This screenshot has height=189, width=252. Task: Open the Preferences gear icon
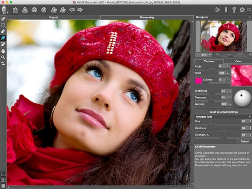point(242,10)
